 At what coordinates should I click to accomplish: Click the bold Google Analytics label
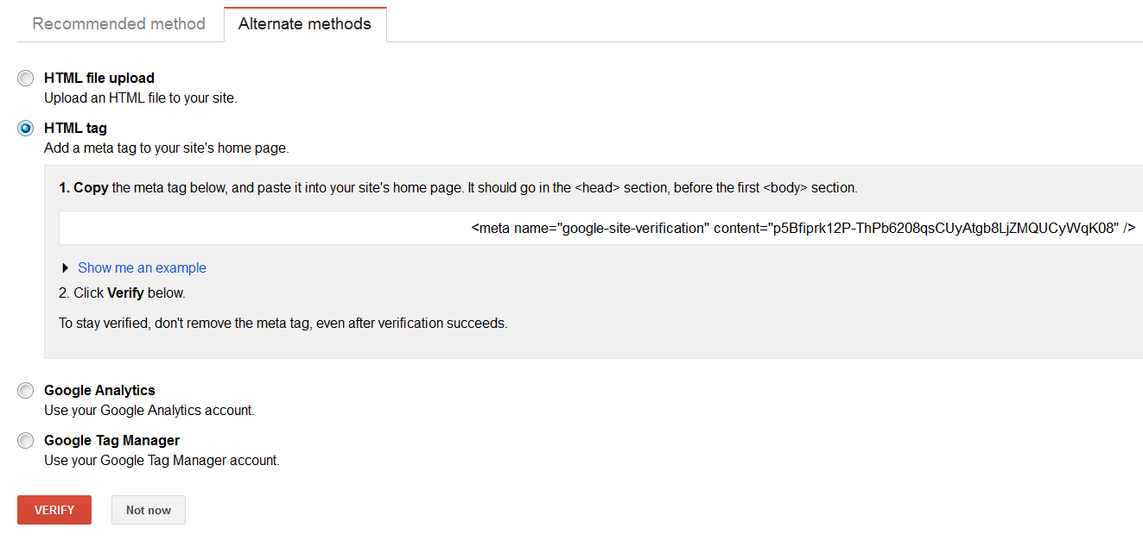(99, 390)
